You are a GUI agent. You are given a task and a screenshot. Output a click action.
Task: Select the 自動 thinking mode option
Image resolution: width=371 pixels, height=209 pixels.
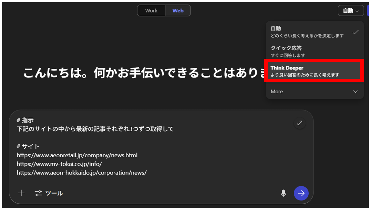click(x=315, y=32)
